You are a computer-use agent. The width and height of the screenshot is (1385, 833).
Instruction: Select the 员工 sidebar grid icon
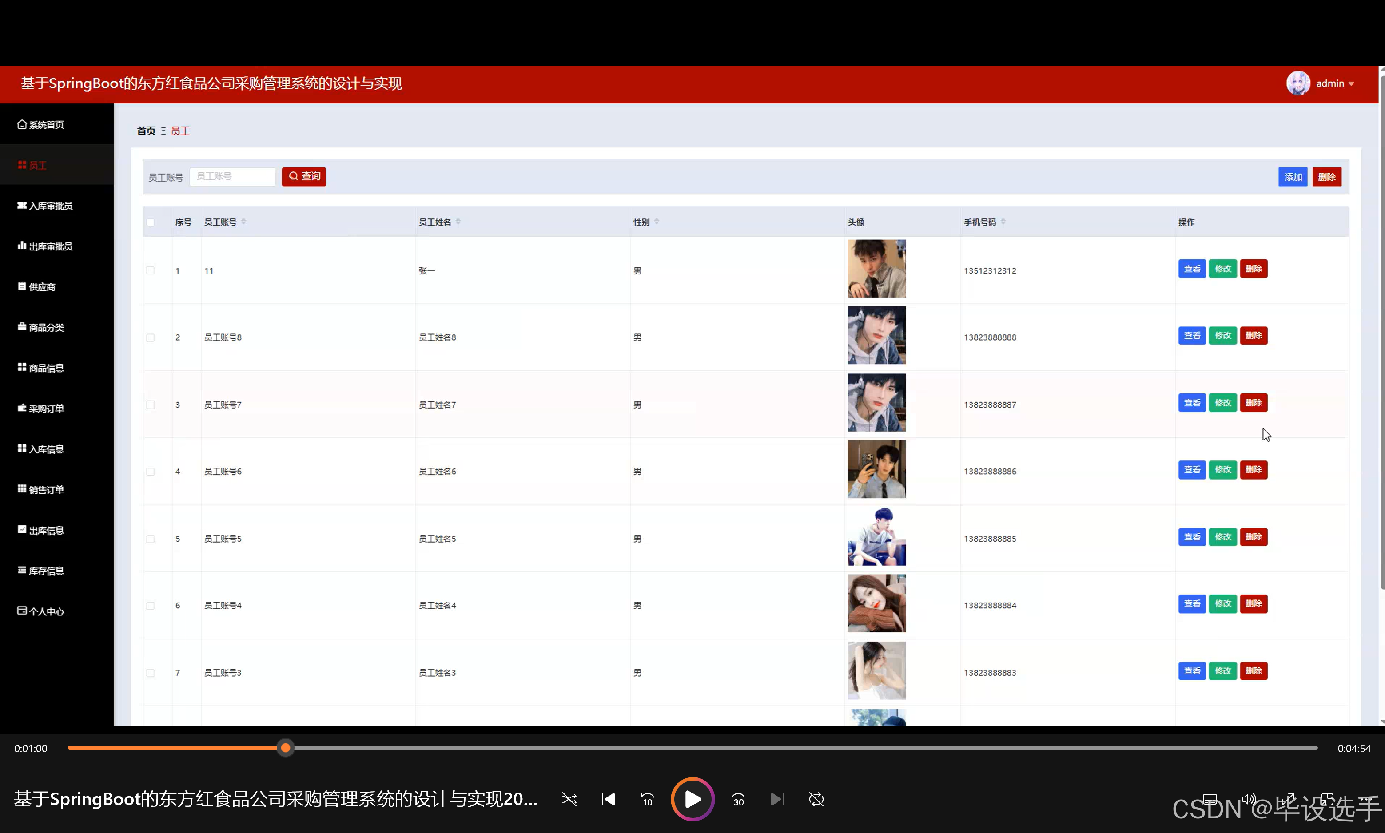click(22, 164)
